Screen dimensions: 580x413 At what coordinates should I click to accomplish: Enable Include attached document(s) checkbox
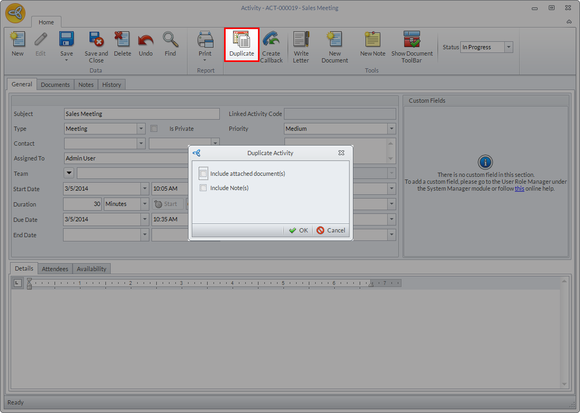coord(203,174)
